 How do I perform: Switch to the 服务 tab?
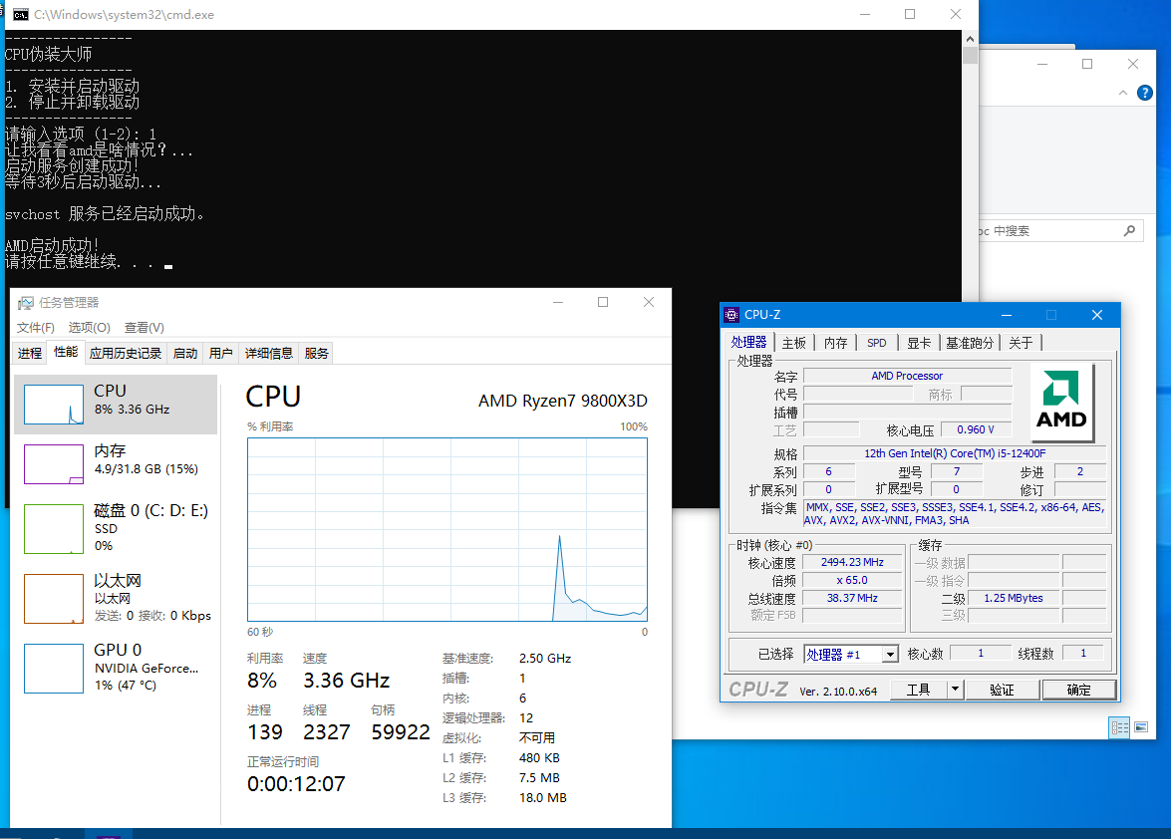pyautogui.click(x=317, y=353)
